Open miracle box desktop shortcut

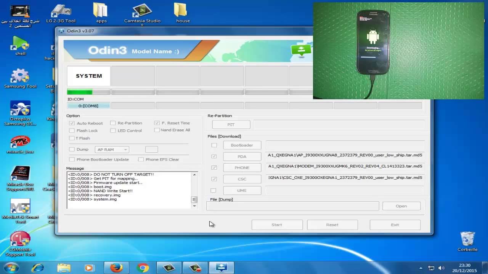click(20, 144)
